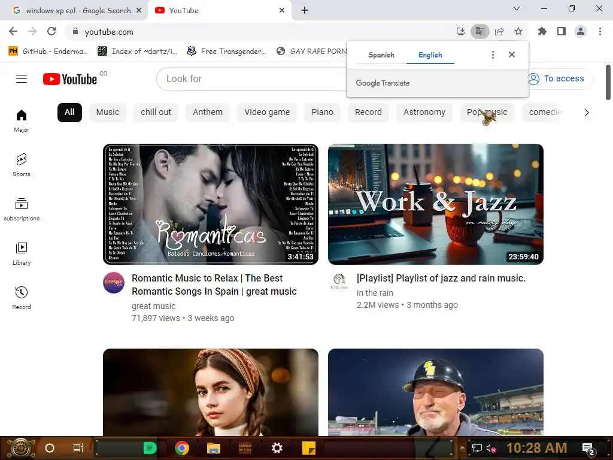Open the Sticky Notes taskbar icon
The width and height of the screenshot is (613, 460).
(309, 448)
